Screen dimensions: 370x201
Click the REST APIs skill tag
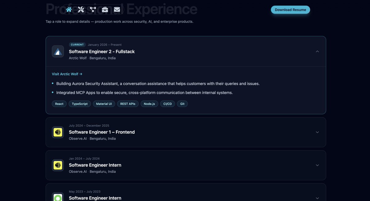pos(128,104)
